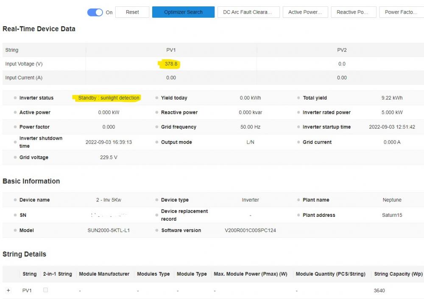The image size is (424, 299).
Task: Click Grid frequency value 50.00 Hz
Action: point(250,127)
